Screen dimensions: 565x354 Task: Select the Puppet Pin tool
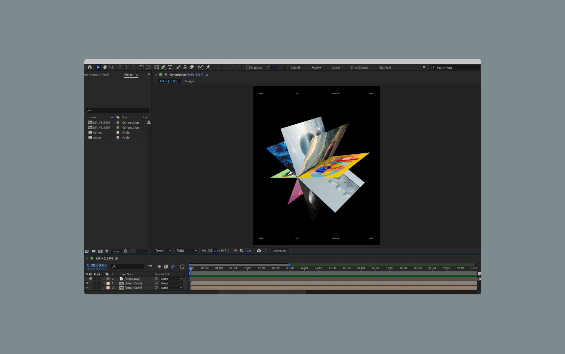click(x=208, y=67)
